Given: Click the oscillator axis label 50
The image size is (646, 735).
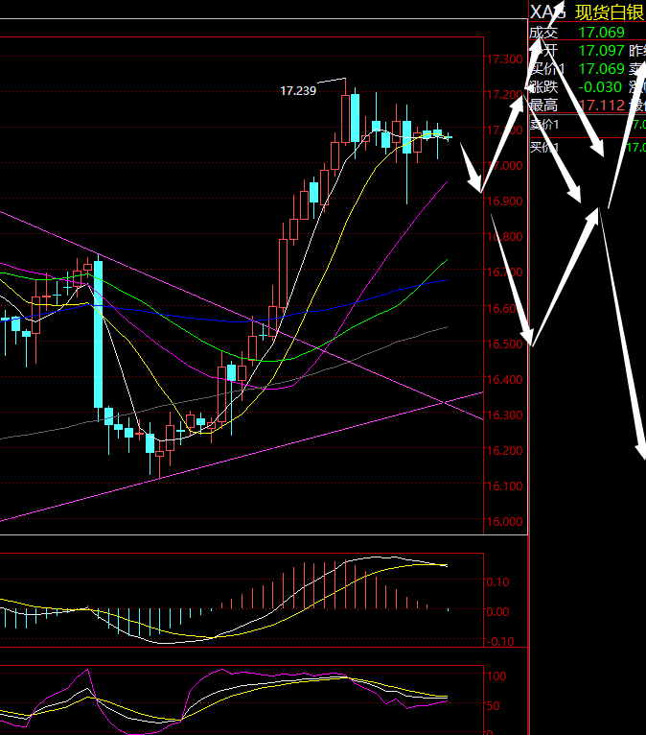Looking at the screenshot, I should click(493, 706).
